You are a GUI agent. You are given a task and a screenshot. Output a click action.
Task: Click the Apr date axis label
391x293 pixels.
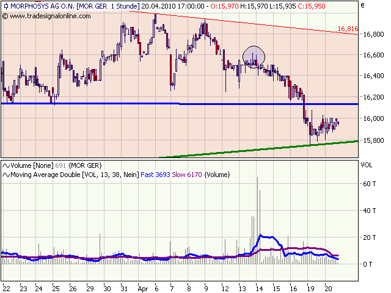tap(143, 289)
